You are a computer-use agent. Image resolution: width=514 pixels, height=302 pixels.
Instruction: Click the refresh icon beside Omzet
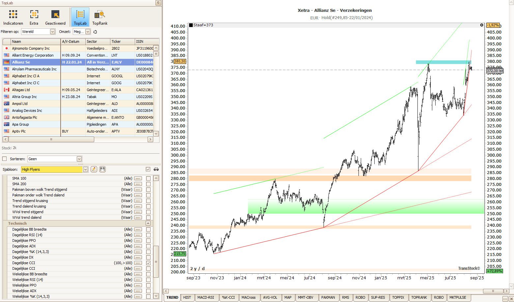(95, 32)
